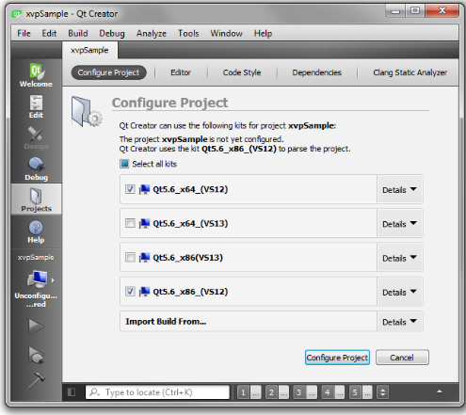Click the Qt5.6_x64_(VS13) kit name
Image resolution: width=466 pixels, height=415 pixels.
190,224
